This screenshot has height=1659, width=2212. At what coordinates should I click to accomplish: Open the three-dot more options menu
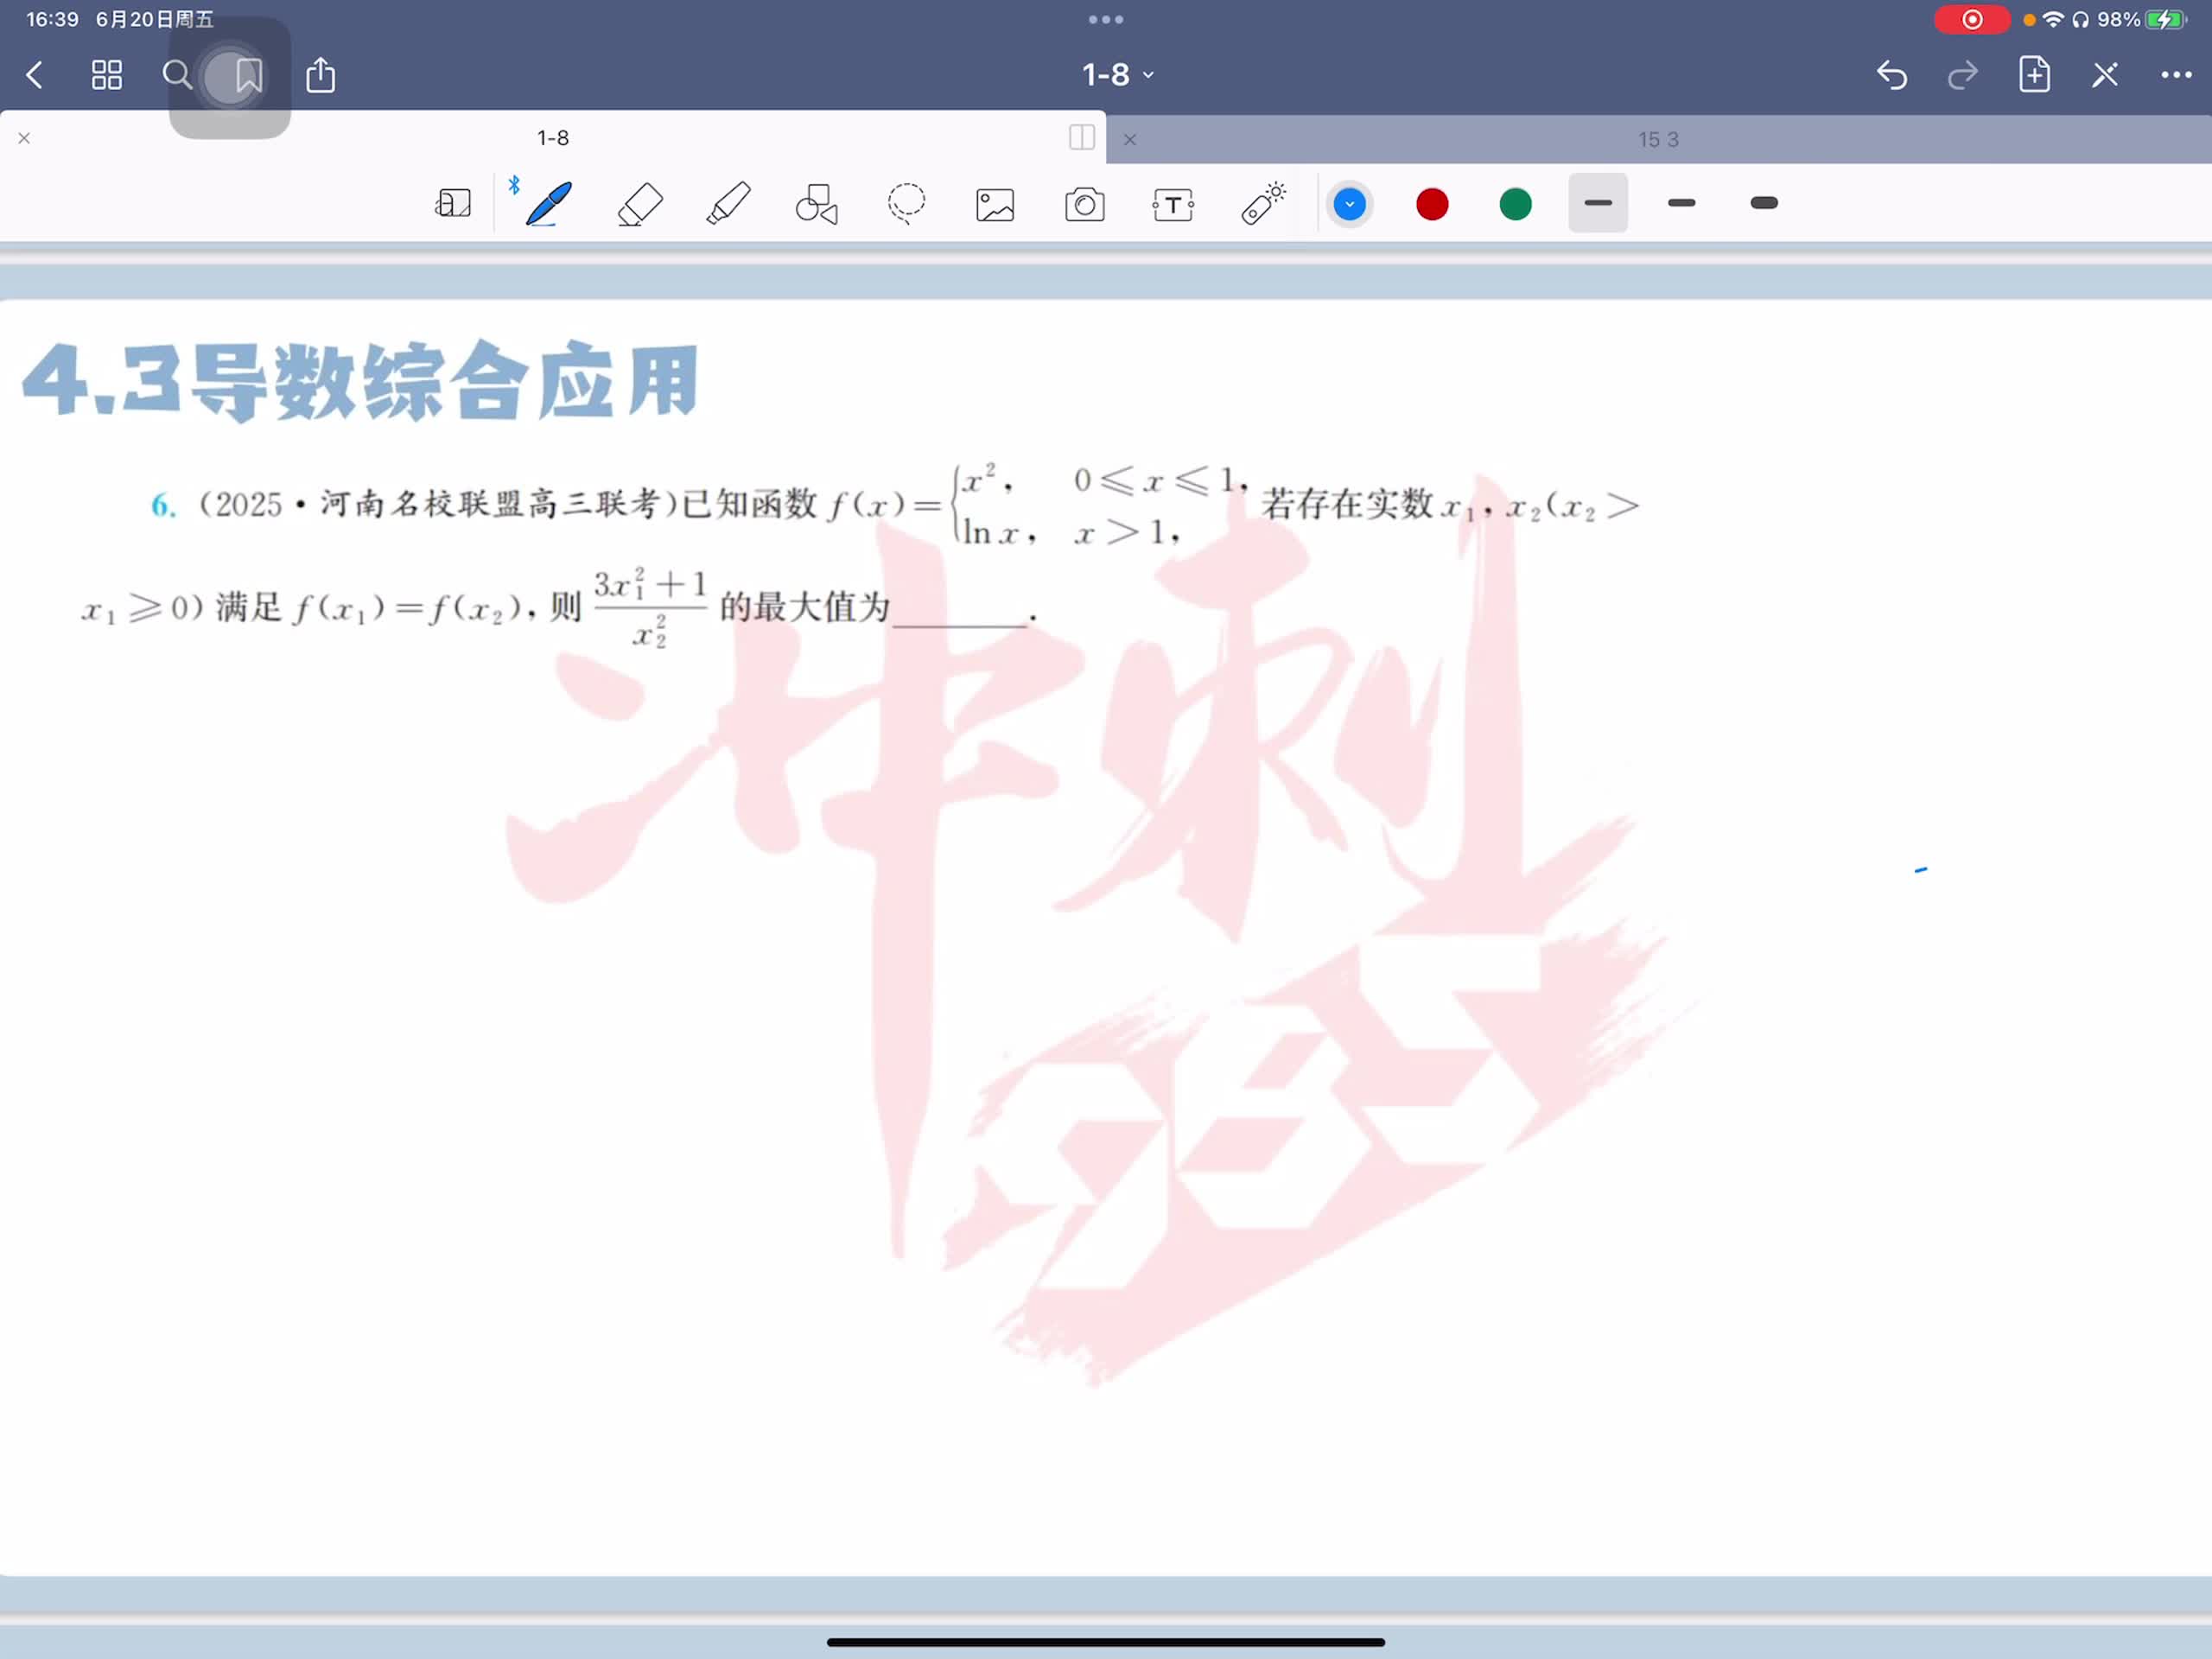[2175, 75]
